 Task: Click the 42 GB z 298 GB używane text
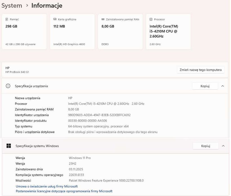[21, 44]
